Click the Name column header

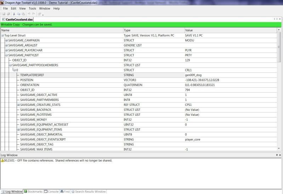(x=62, y=30)
